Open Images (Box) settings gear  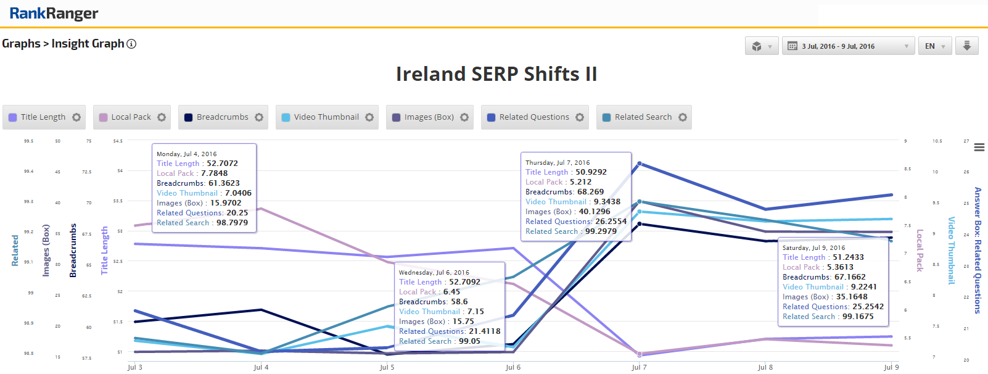point(464,117)
